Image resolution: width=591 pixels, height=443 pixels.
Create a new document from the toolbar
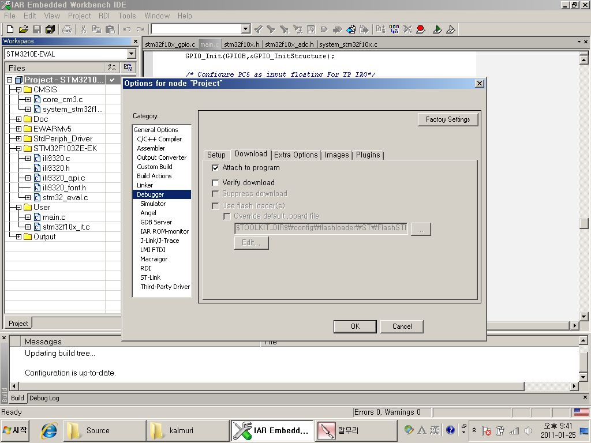(x=10, y=29)
